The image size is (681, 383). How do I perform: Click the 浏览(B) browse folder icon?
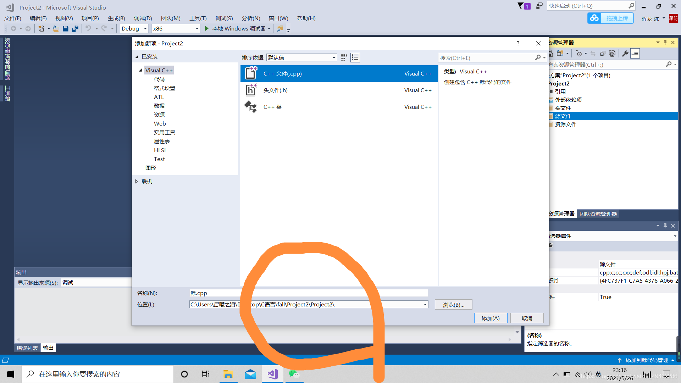pyautogui.click(x=453, y=304)
